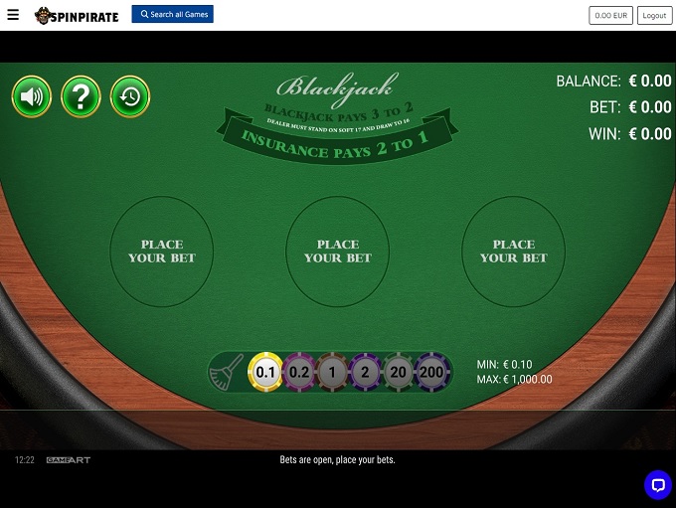Image resolution: width=676 pixels, height=508 pixels.
Task: Select the 2 value chip
Action: pyautogui.click(x=365, y=372)
